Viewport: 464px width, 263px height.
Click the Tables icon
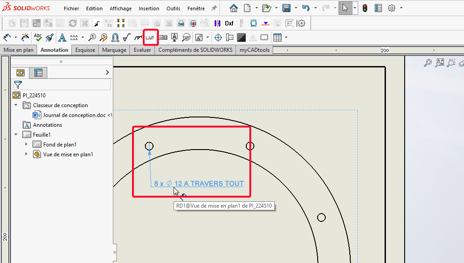pos(278,38)
